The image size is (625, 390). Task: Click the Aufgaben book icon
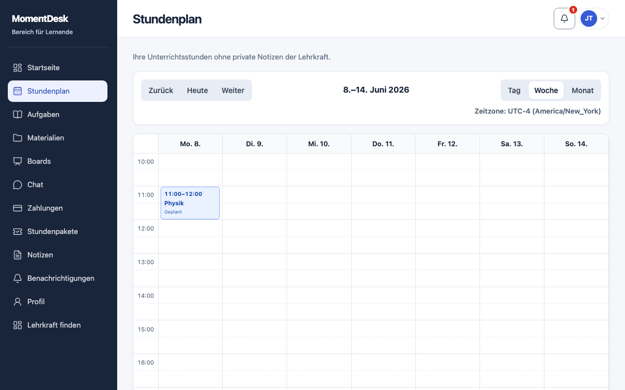point(18,115)
